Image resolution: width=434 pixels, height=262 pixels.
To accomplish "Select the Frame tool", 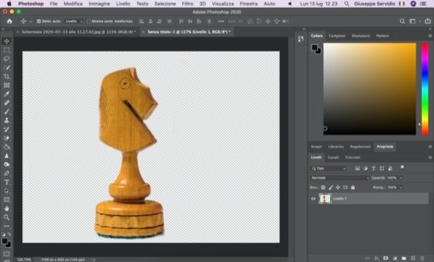I will [x=6, y=85].
